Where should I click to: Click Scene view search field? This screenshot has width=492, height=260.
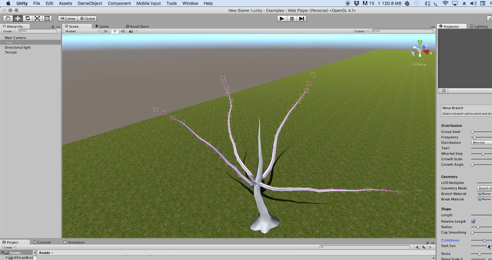point(402,31)
